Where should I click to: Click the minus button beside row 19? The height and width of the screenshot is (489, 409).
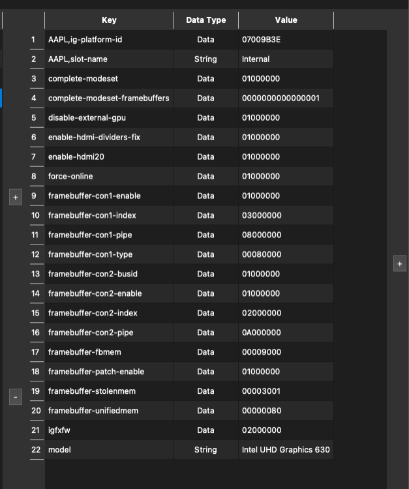16,396
